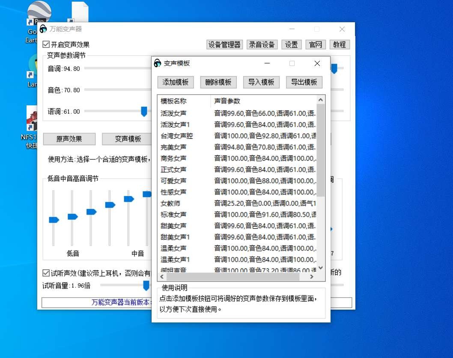Screen dimensions: 453x358
Task: Toggle the 开启变声效果 checkbox
Action: pos(46,45)
